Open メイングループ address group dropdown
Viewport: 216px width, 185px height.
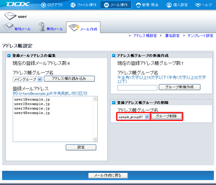pyautogui.click(x=27, y=79)
